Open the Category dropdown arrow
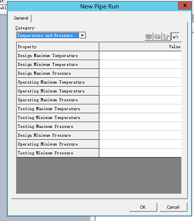Image resolution: width=194 pixels, height=221 pixels. [82, 35]
